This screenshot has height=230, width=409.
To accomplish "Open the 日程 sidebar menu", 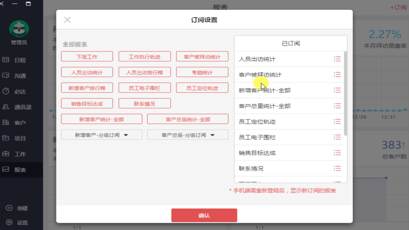I will [x=20, y=60].
